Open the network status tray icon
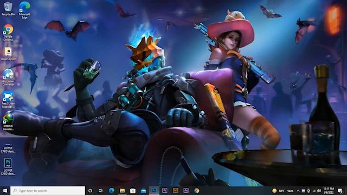 point(314,191)
